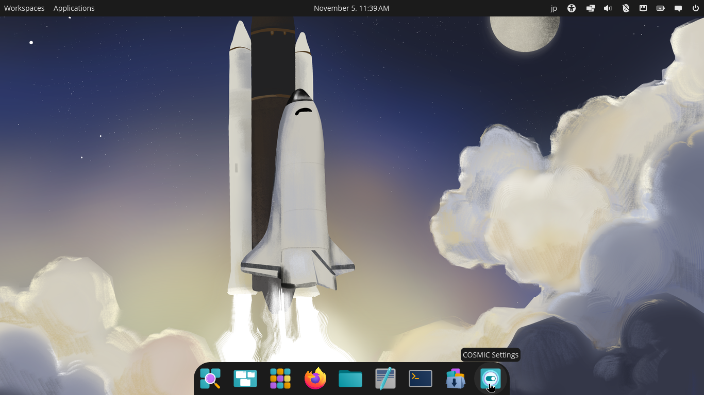Screen dimensions: 704x395
Task: Open the Bluetooth applet in the top panel
Action: (626, 8)
